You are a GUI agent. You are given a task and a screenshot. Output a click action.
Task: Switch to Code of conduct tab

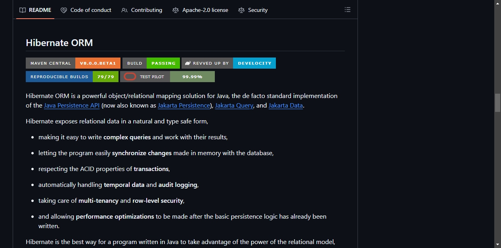pyautogui.click(x=86, y=10)
